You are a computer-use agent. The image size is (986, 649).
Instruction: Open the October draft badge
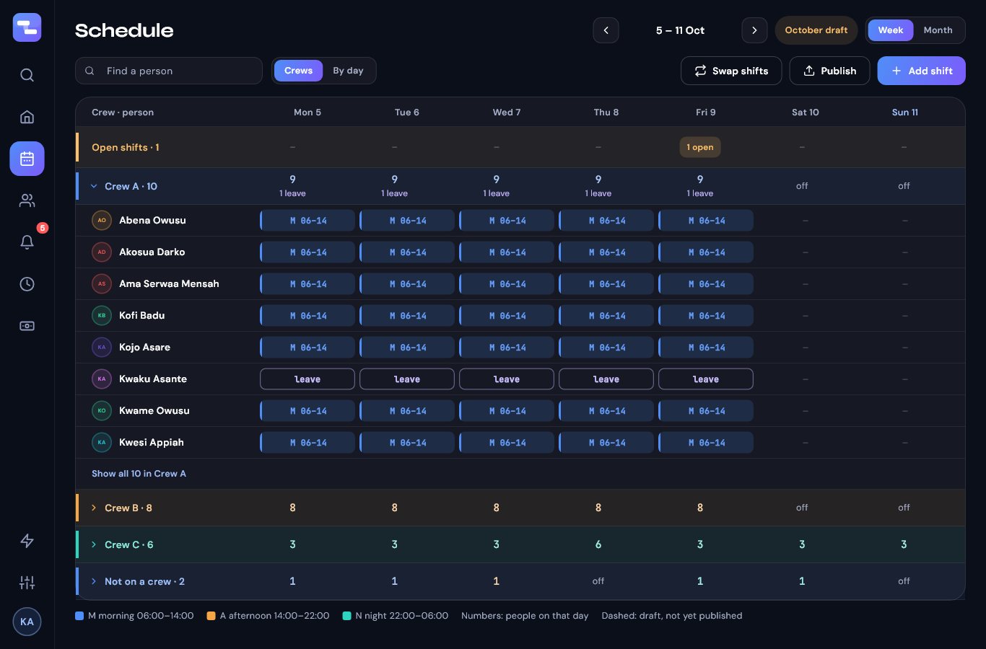click(x=816, y=30)
